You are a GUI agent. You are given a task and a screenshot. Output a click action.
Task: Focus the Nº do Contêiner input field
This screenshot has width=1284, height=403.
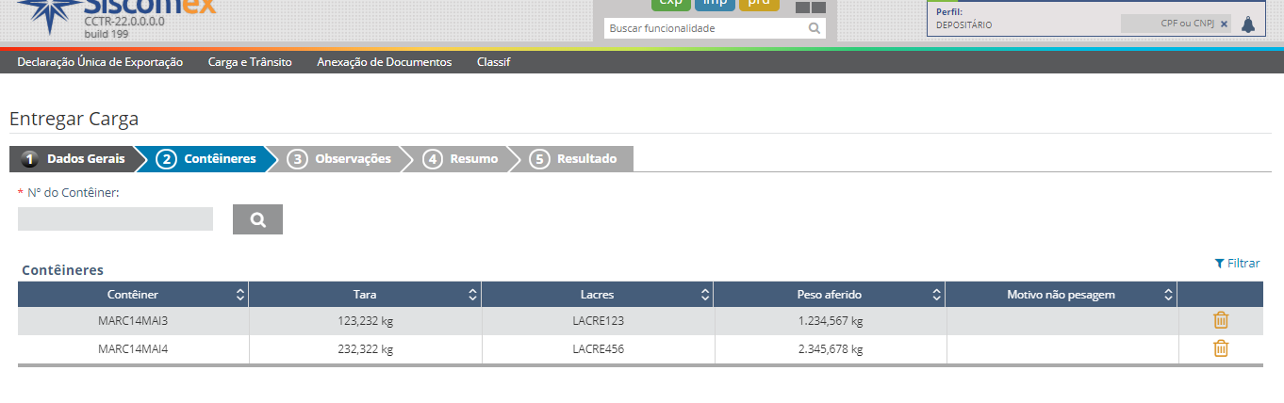(115, 219)
